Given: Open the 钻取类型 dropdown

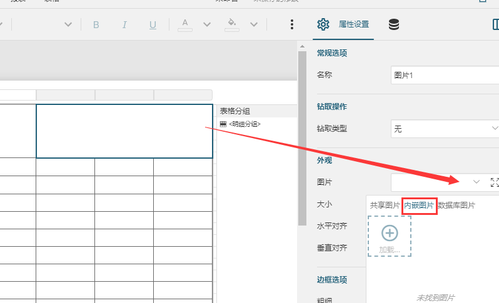Looking at the screenshot, I should (444, 129).
